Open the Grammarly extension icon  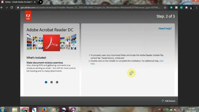(181, 7)
